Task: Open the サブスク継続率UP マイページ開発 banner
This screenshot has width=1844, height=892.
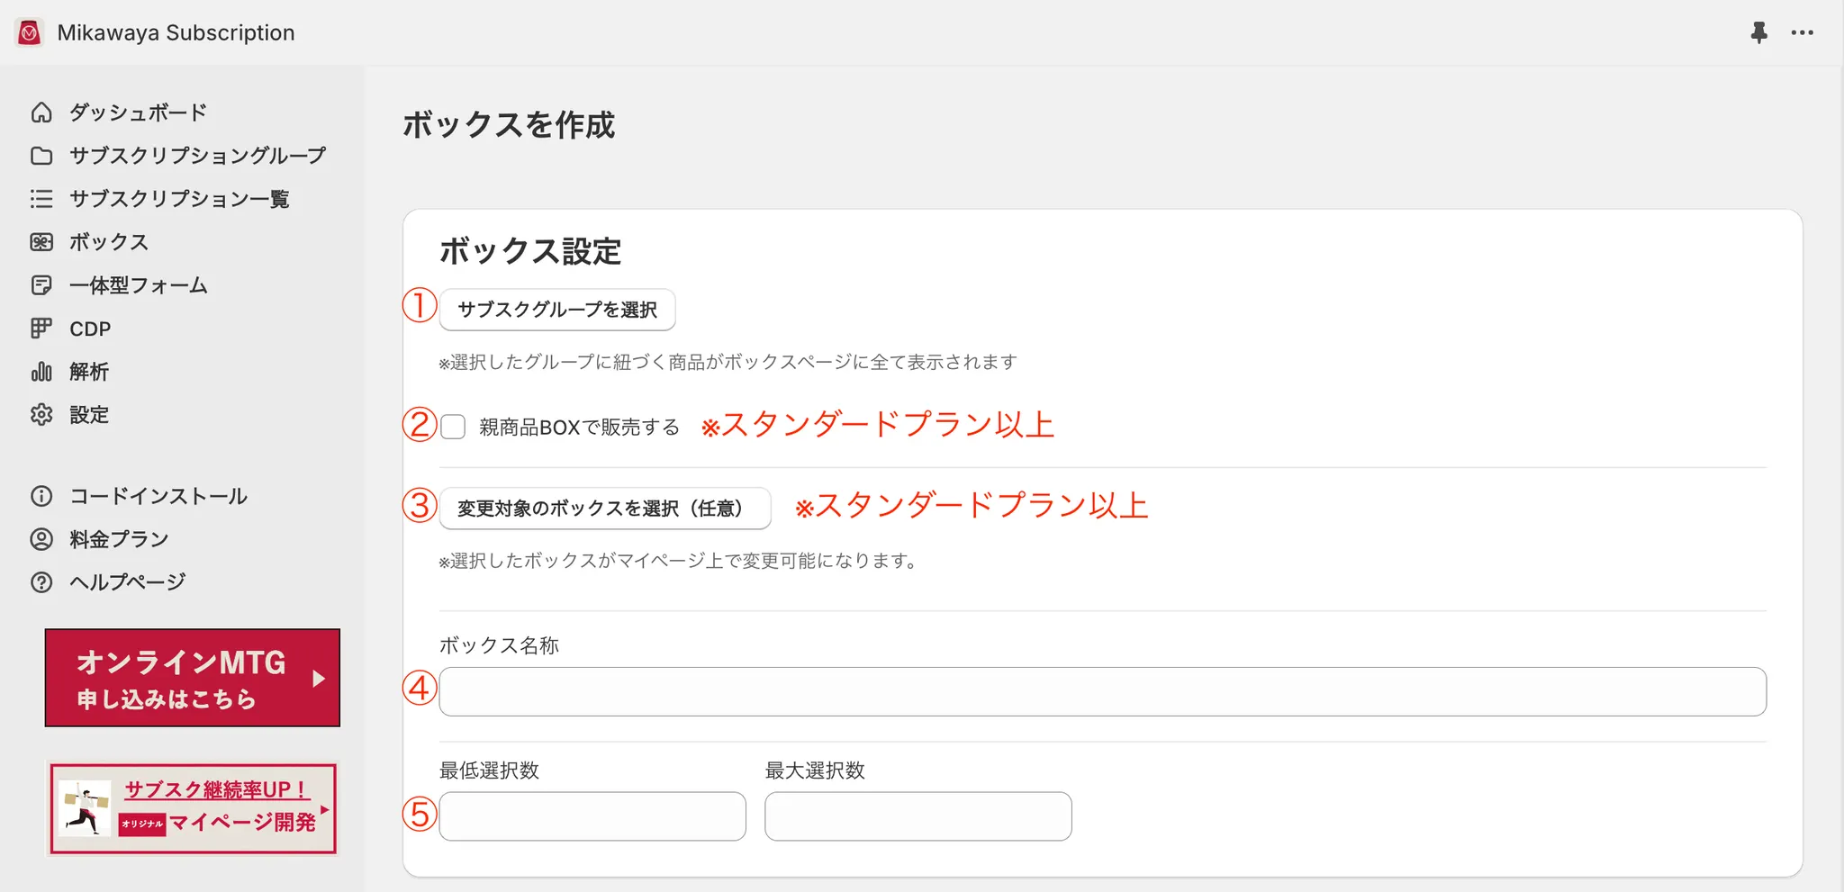Action: 193,808
